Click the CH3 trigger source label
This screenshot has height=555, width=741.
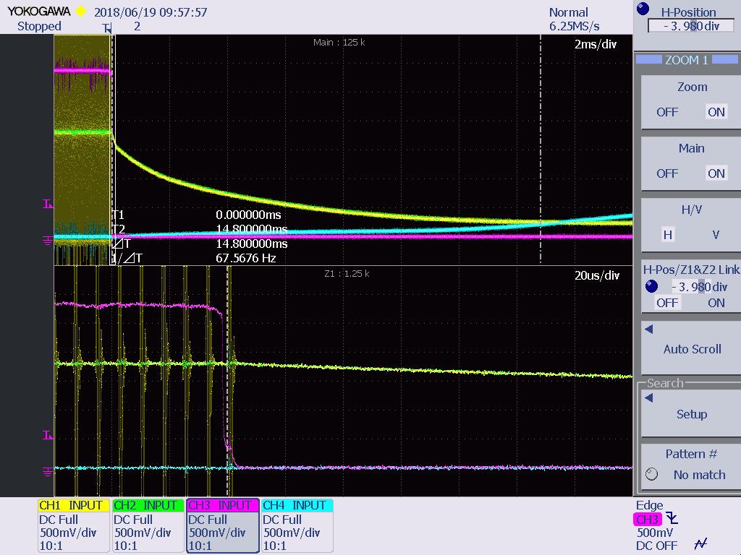647,519
